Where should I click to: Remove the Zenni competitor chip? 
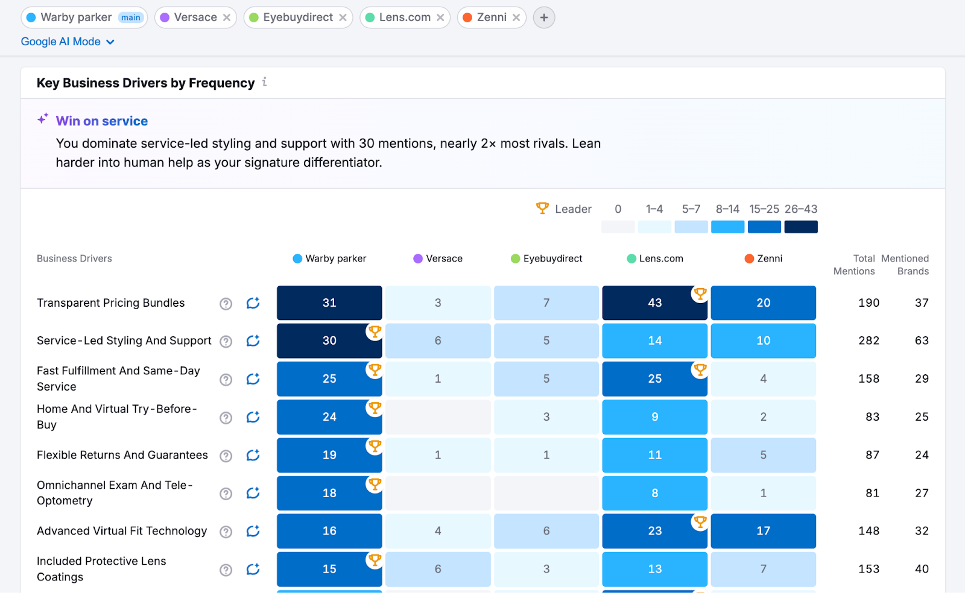point(516,17)
